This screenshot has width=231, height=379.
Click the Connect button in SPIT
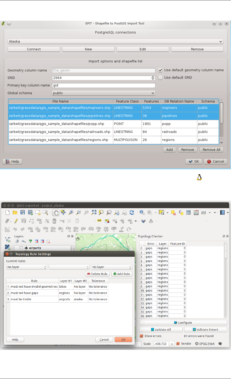34,49
